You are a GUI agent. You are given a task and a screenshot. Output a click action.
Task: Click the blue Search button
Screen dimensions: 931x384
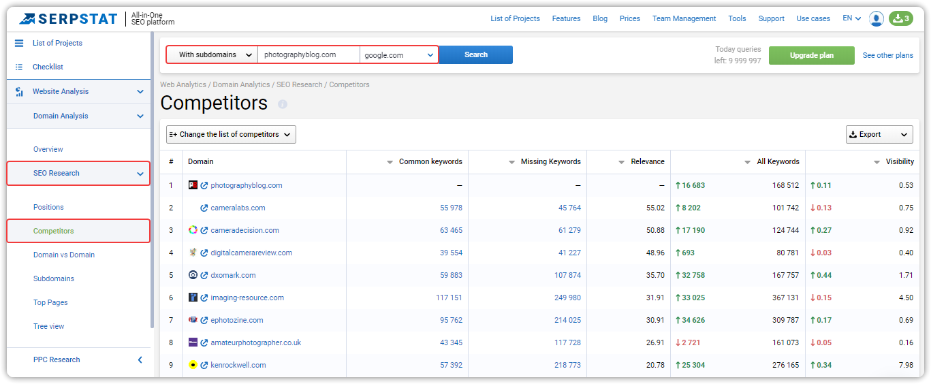[476, 54]
